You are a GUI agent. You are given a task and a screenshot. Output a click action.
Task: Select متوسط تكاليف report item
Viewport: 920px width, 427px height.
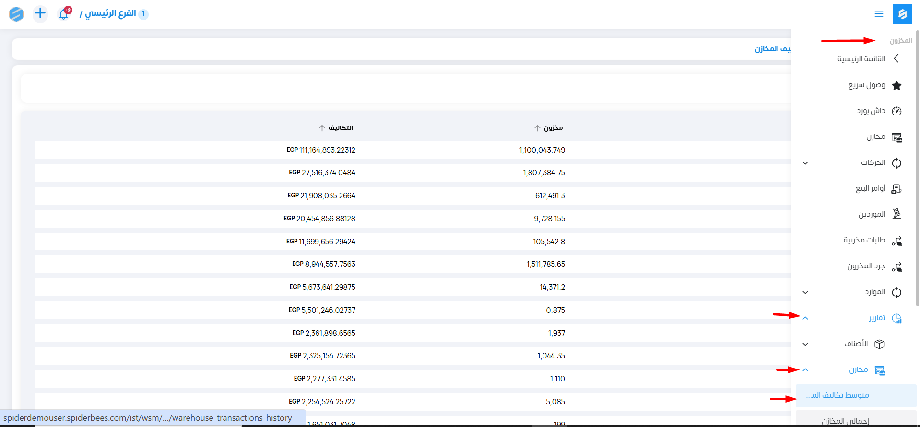point(839,395)
